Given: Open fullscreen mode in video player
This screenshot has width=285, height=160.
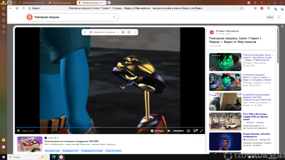Looking at the screenshot, I should [202, 131].
